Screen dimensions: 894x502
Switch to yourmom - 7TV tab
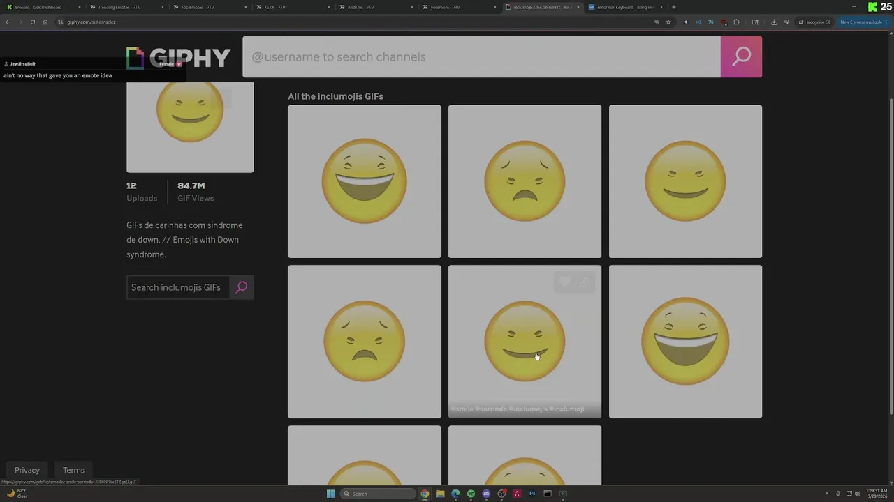pos(459,7)
